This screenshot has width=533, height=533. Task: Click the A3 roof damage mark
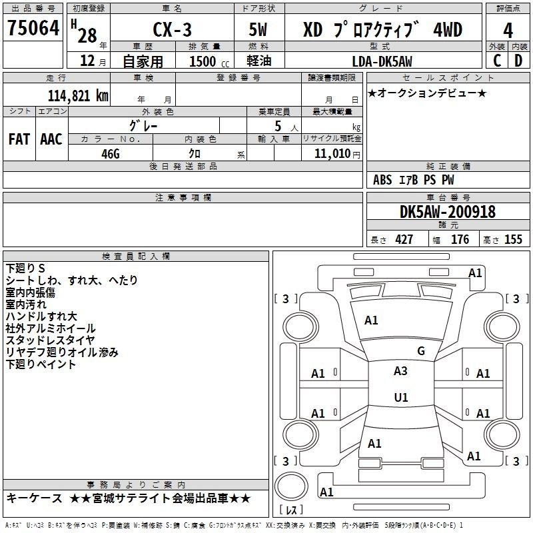coord(400,371)
